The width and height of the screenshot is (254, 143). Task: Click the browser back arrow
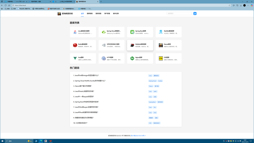pyautogui.click(x=2, y=5)
